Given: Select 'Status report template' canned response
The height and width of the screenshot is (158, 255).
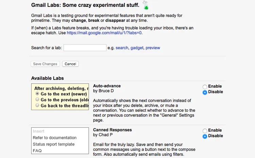Looking at the screenshot, I should point(53,144).
